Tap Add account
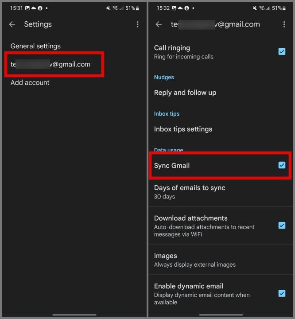Image resolution: width=295 pixels, height=319 pixels. point(30,82)
